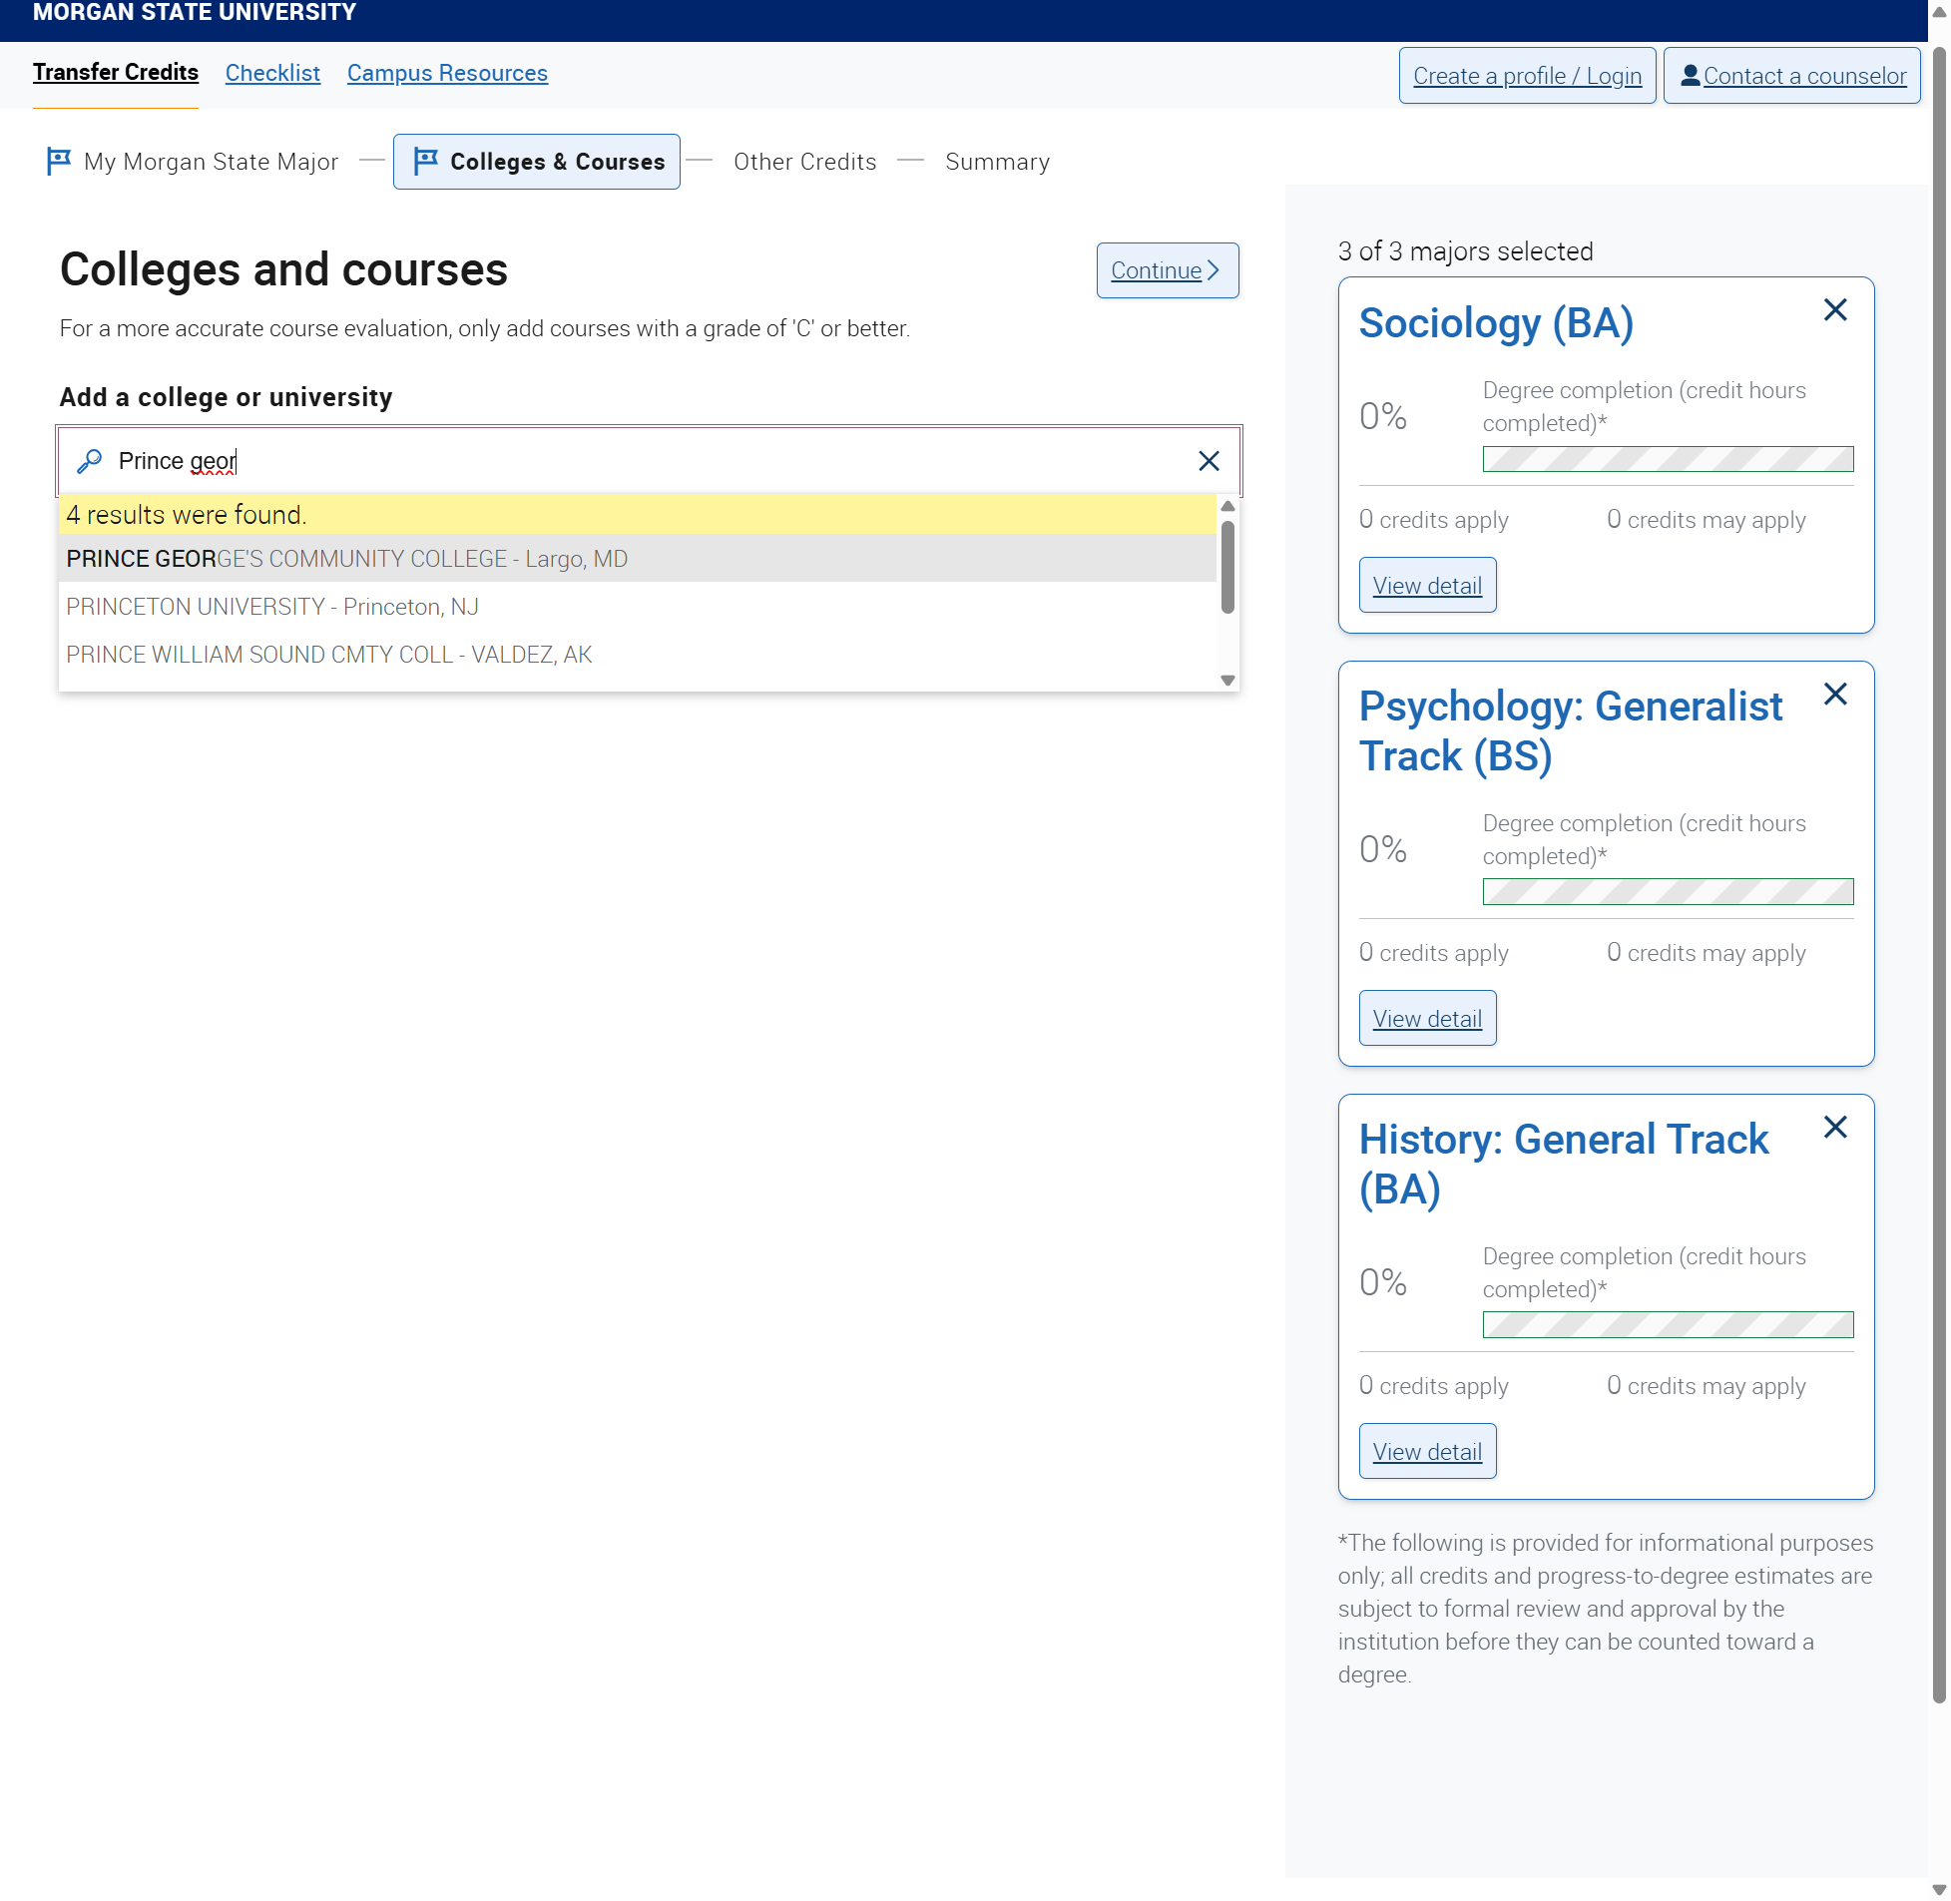Image resolution: width=1951 pixels, height=1901 pixels.
Task: Open the Sociology (BA) title link
Action: pos(1496,323)
